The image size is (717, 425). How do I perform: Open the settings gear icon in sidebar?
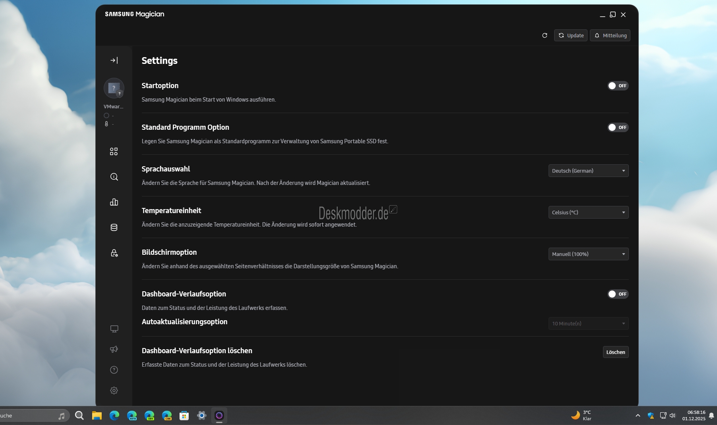pos(114,390)
